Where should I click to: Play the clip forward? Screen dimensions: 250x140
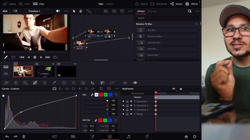[41, 57]
